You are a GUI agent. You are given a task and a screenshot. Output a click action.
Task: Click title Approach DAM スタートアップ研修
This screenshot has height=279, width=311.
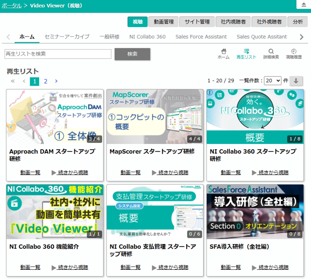coord(52,155)
